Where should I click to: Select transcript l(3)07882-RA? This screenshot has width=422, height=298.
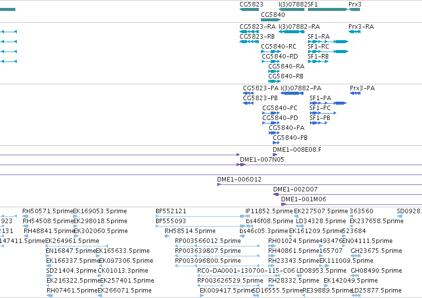tap(299, 27)
